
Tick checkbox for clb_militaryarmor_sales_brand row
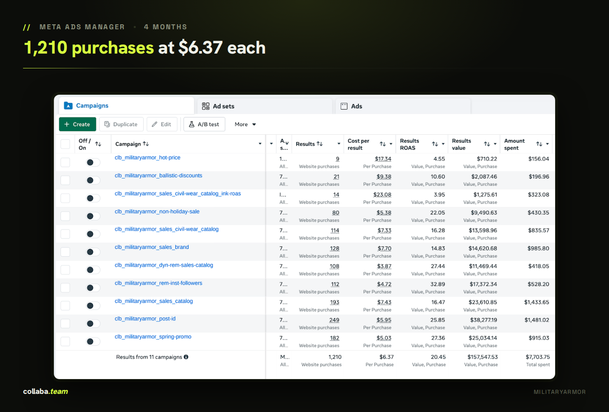click(65, 252)
